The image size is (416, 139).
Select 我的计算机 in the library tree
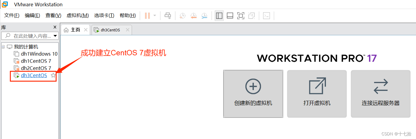(26, 47)
